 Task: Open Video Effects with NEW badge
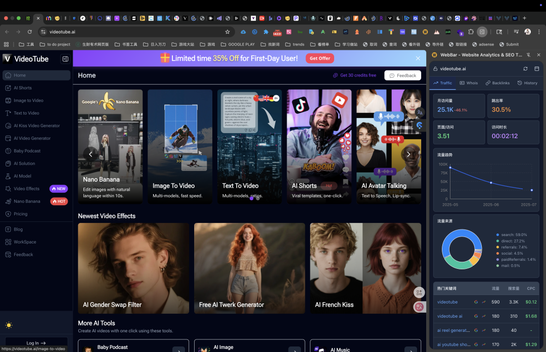pyautogui.click(x=36, y=189)
